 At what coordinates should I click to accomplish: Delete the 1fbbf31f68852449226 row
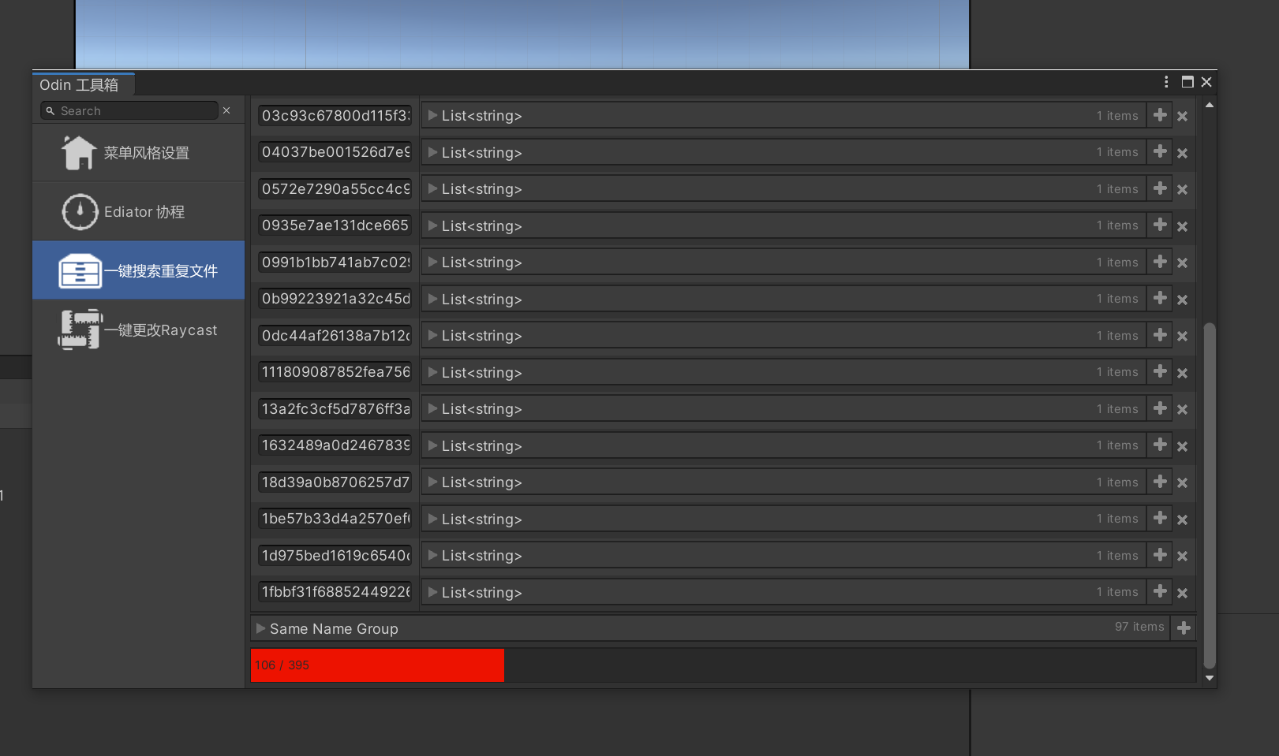pos(1182,593)
